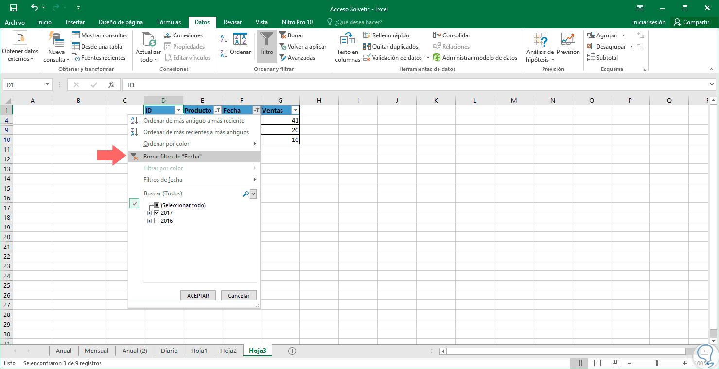Open the Name Box dropdown
The image size is (719, 369).
[47, 85]
